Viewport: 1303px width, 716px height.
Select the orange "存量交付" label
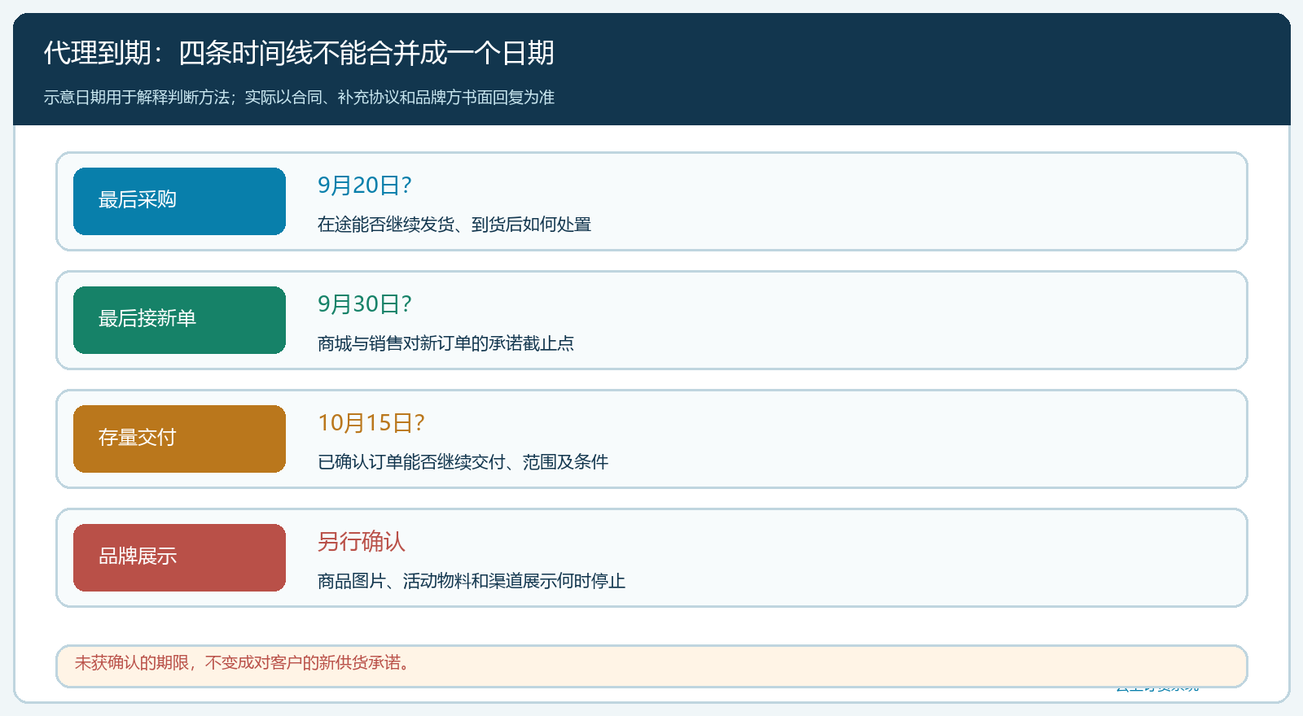coord(179,439)
